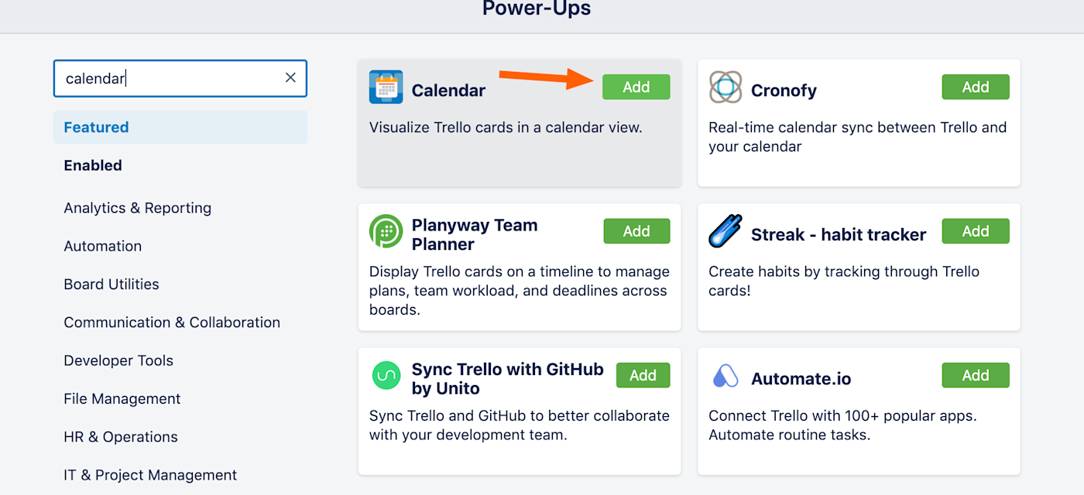This screenshot has height=495, width=1084.
Task: Click 'Real-time calendar sync' description
Action: coord(857,137)
